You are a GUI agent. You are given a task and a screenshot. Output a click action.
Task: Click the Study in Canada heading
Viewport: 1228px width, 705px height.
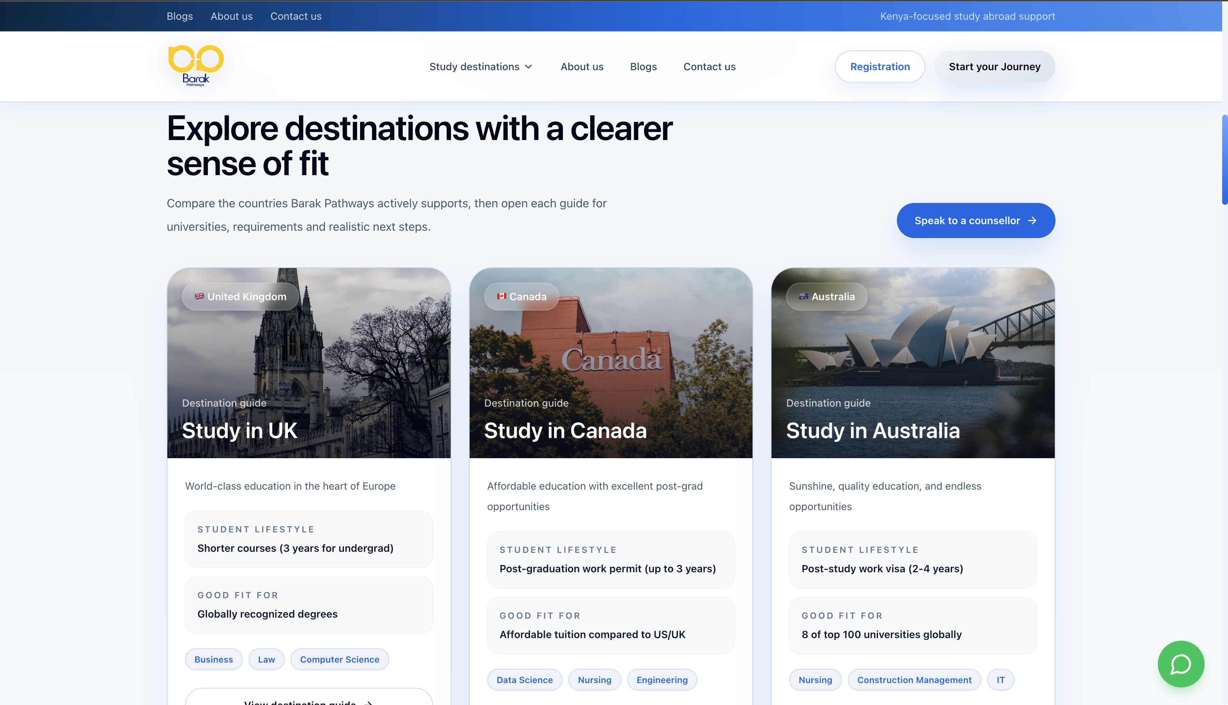tap(565, 430)
